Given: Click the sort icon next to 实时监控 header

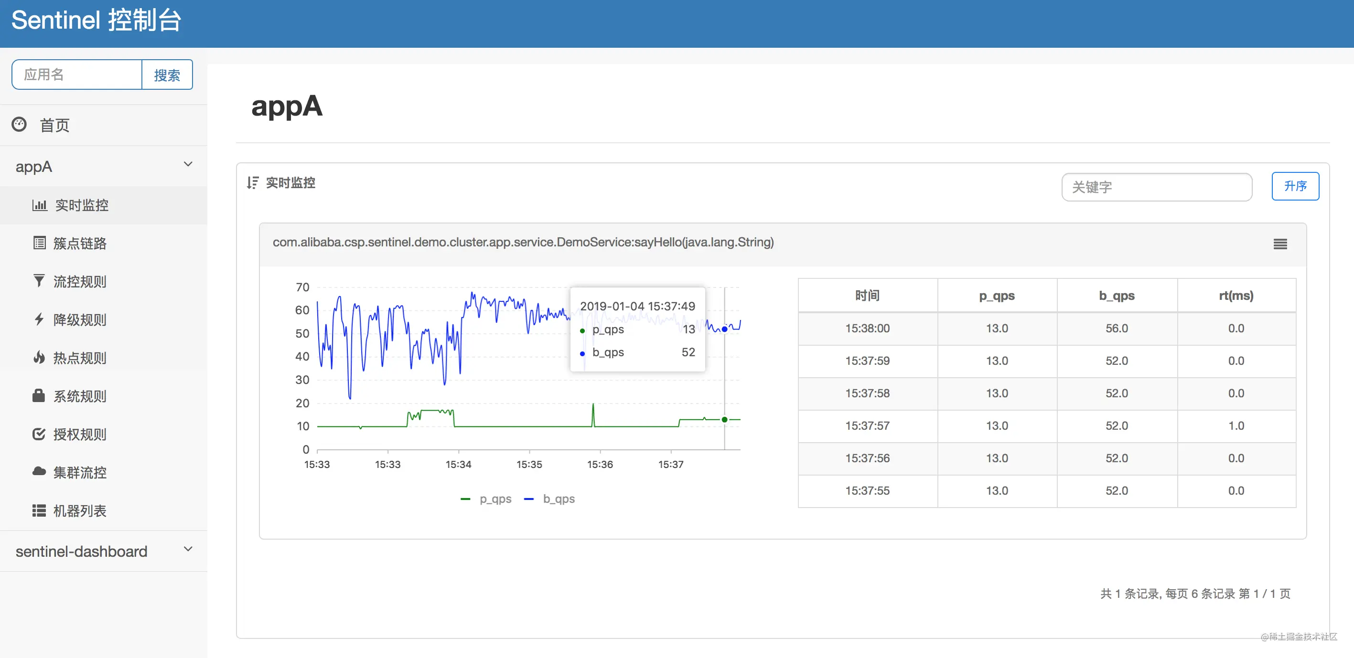Looking at the screenshot, I should [x=253, y=182].
